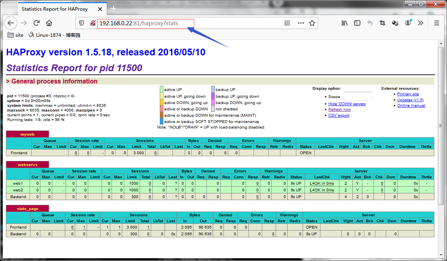Open the Firefox hamburger menu
The height and width of the screenshot is (261, 447).
(436, 23)
